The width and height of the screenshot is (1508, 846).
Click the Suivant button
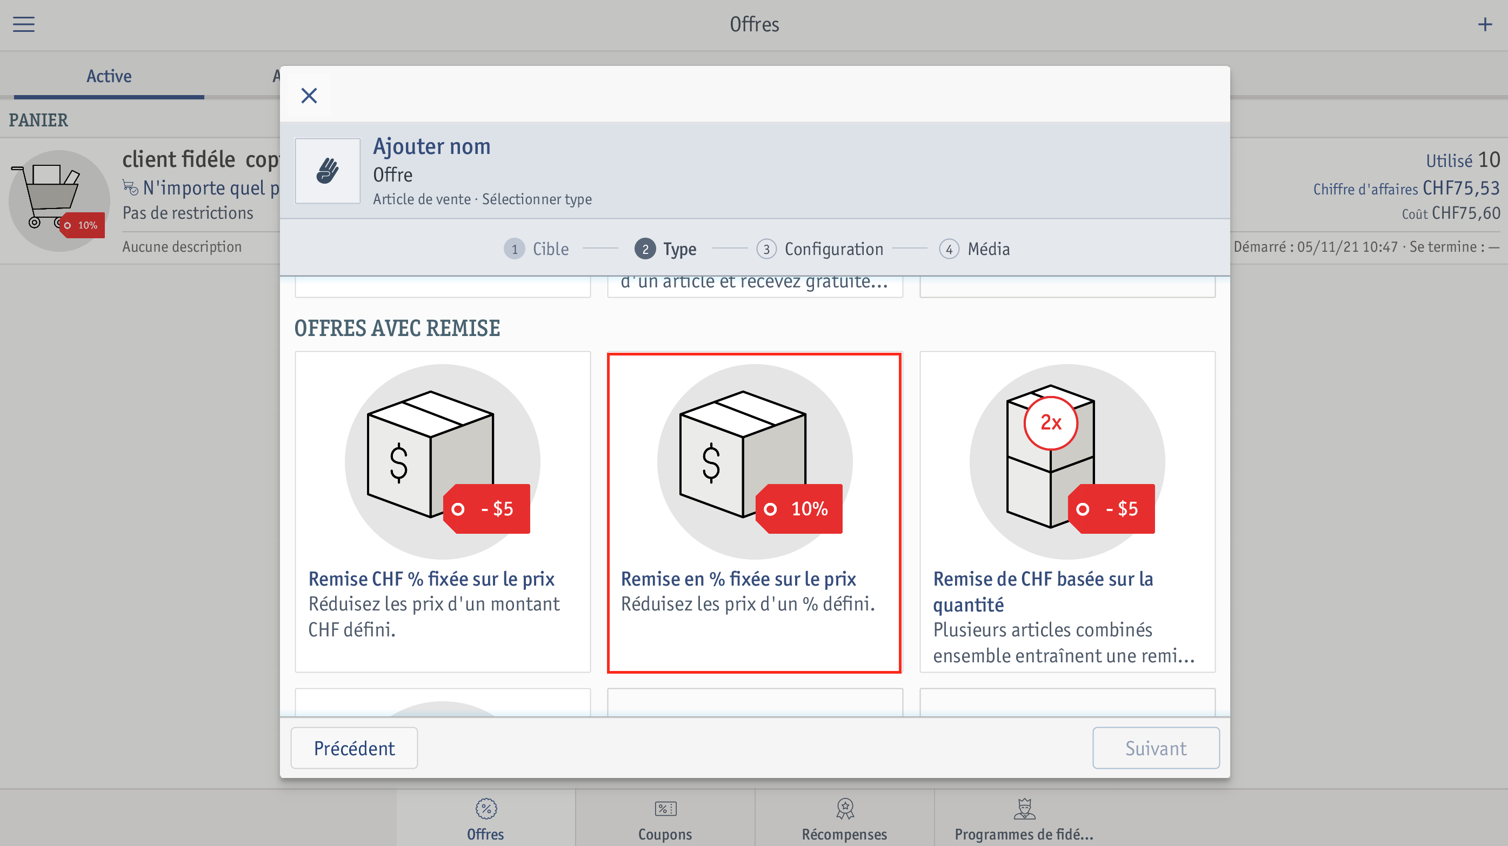pos(1156,748)
